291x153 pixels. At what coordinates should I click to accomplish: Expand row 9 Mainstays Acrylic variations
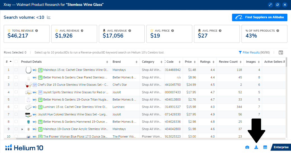coord(22,129)
